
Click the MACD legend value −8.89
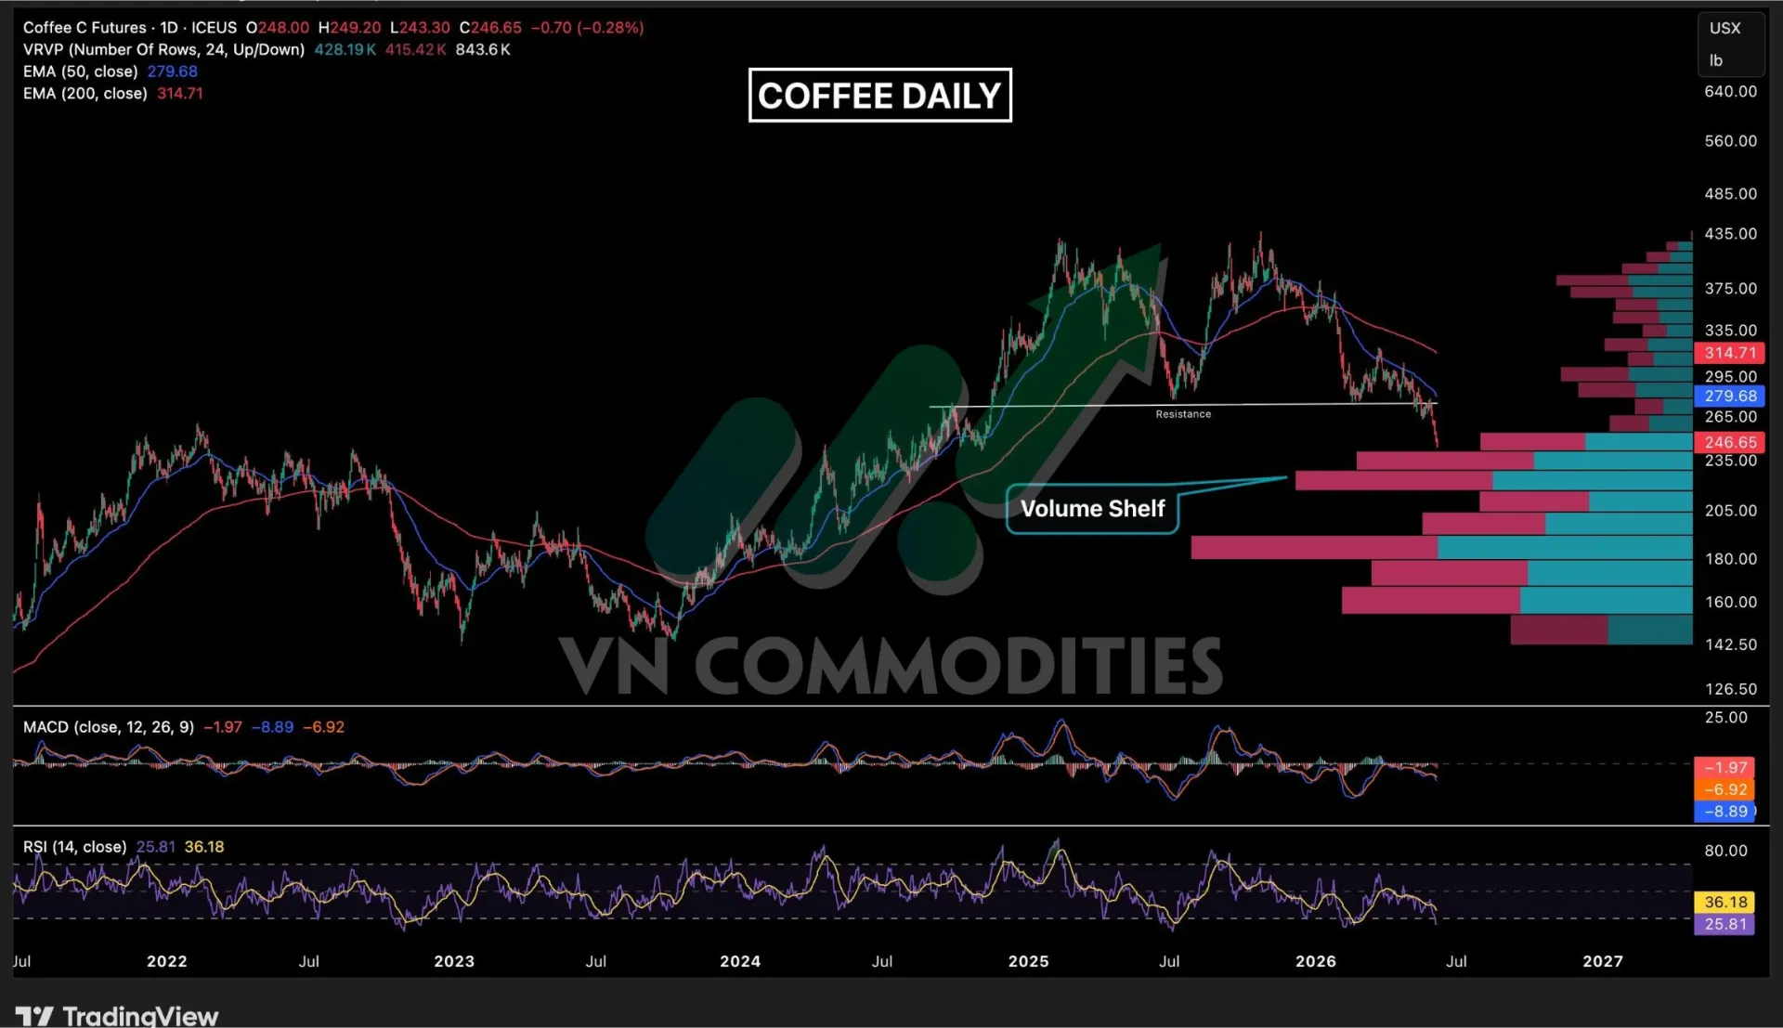(x=273, y=727)
